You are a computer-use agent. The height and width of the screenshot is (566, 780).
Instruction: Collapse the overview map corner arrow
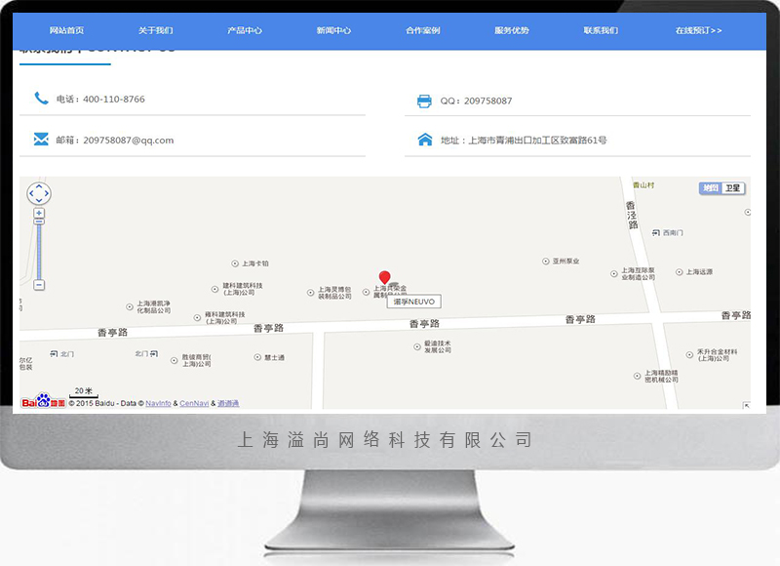[x=746, y=405]
